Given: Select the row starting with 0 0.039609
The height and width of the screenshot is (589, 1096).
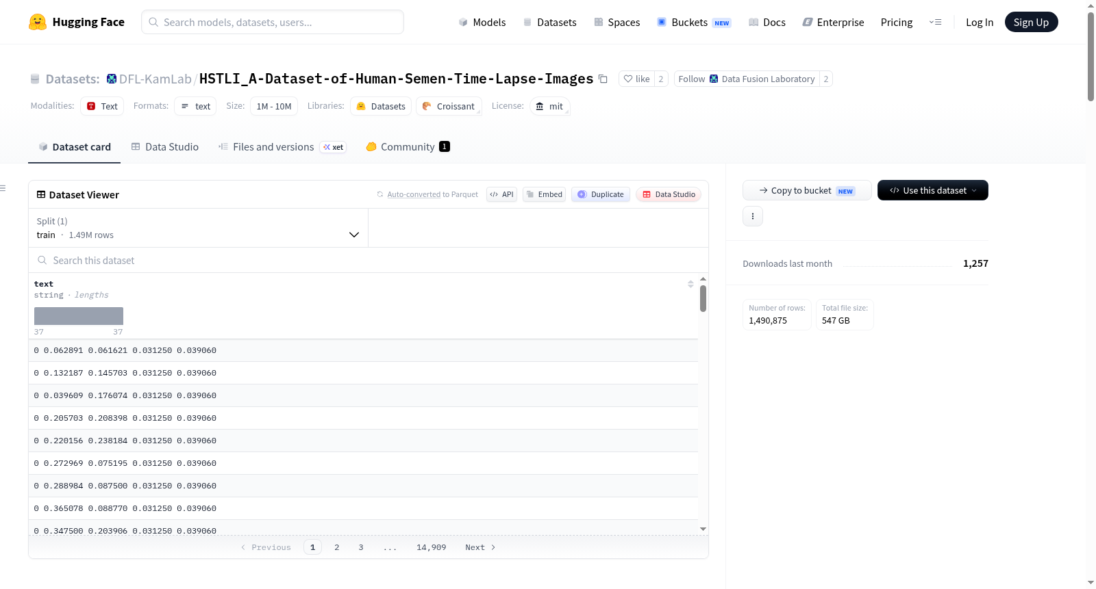Looking at the screenshot, I should pyautogui.click(x=363, y=395).
